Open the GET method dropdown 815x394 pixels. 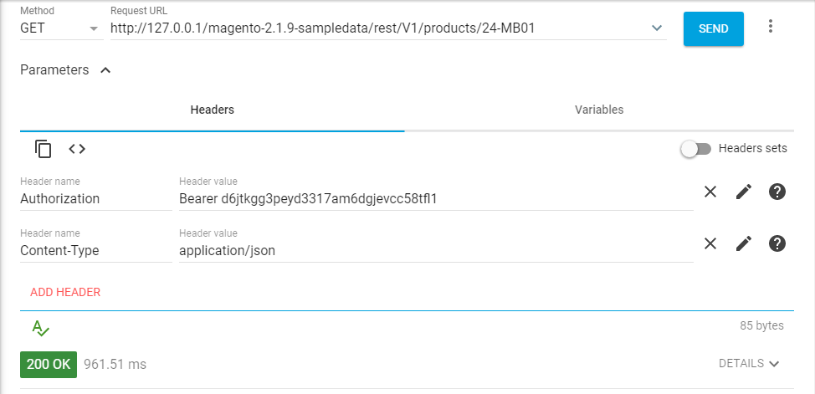tap(59, 28)
